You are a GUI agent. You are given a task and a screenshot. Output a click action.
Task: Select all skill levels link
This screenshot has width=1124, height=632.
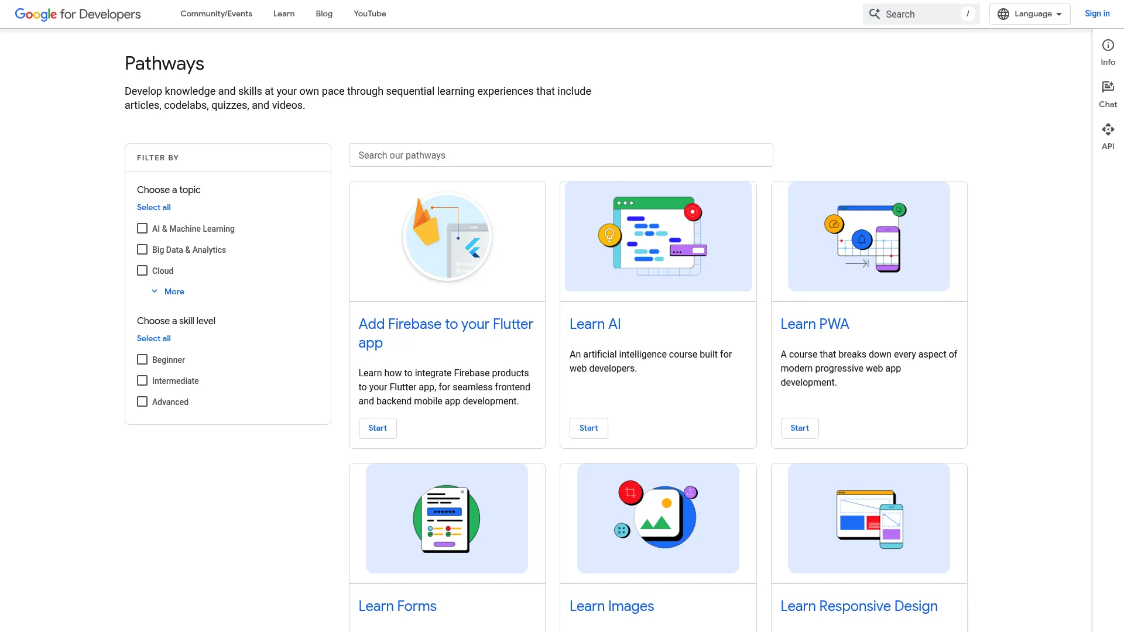point(154,338)
